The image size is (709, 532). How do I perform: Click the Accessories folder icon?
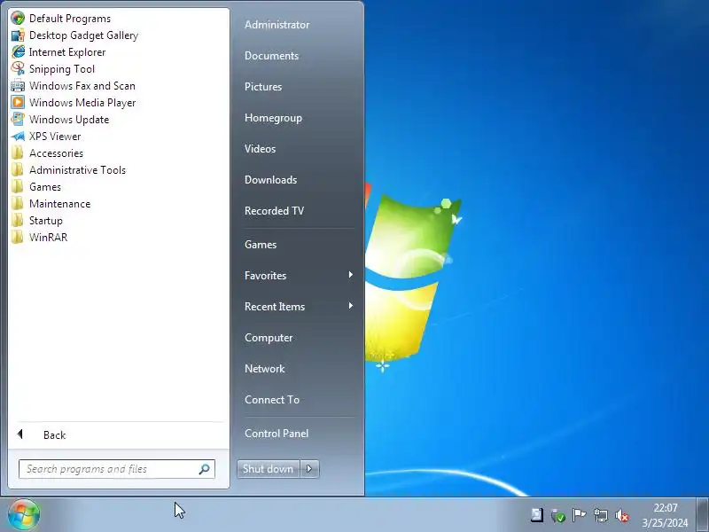18,153
